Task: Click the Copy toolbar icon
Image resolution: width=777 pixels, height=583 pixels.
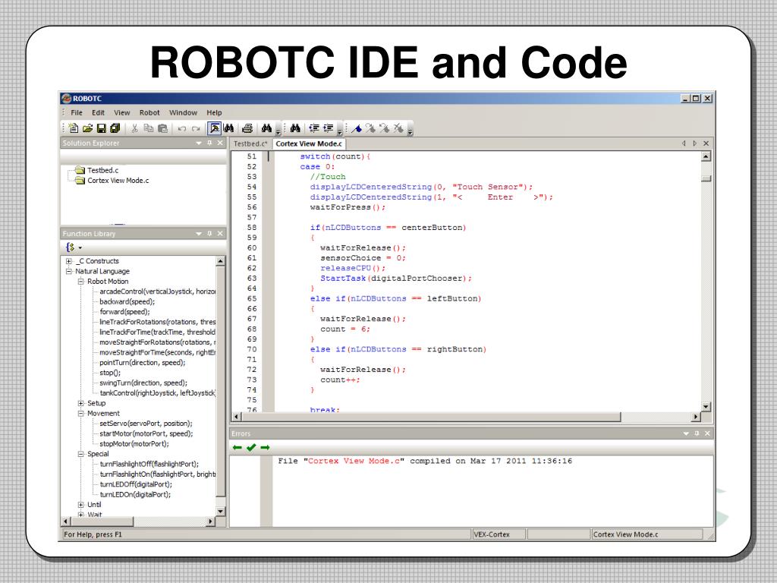Action: pyautogui.click(x=148, y=128)
